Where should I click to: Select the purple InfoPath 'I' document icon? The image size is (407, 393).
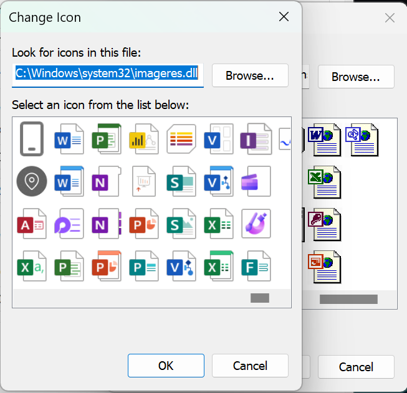(x=256, y=139)
